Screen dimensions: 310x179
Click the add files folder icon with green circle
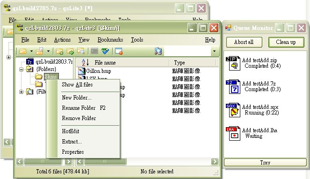(x=59, y=51)
